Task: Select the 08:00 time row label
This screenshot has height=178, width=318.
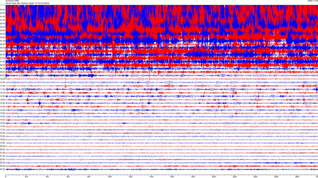Action: tap(2, 65)
